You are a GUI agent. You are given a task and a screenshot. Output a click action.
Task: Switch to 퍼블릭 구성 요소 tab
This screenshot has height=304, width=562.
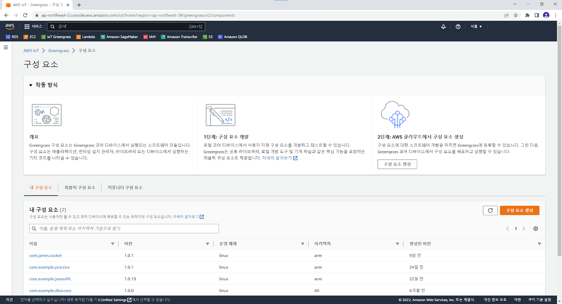(x=80, y=188)
